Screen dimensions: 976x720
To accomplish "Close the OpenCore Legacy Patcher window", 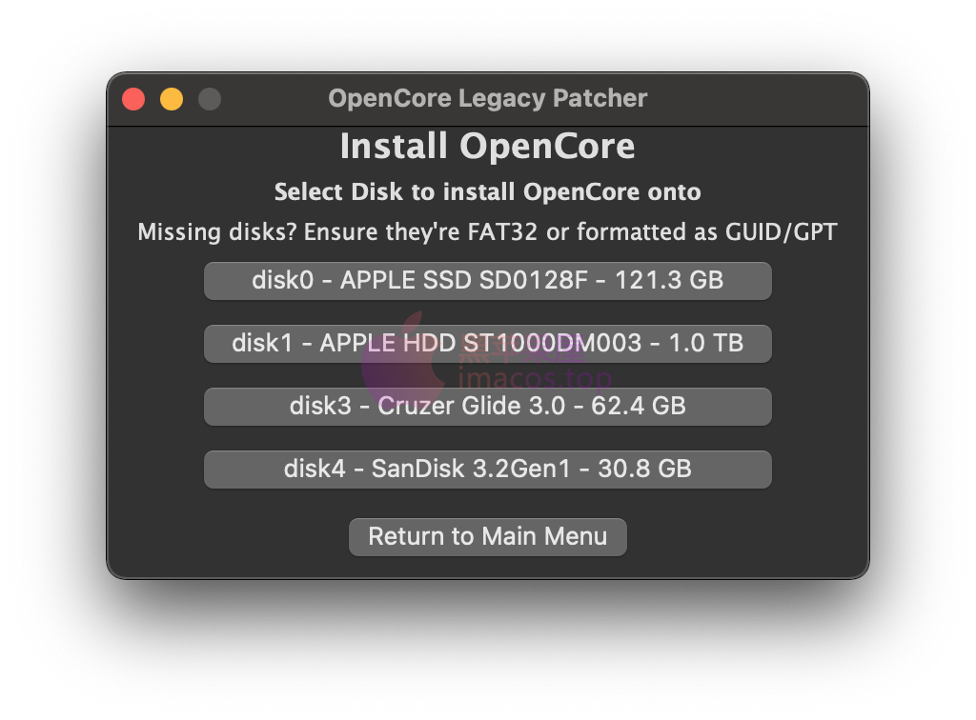I will coord(133,99).
